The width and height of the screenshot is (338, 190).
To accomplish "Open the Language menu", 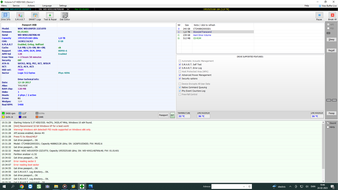I will pos(47,6).
